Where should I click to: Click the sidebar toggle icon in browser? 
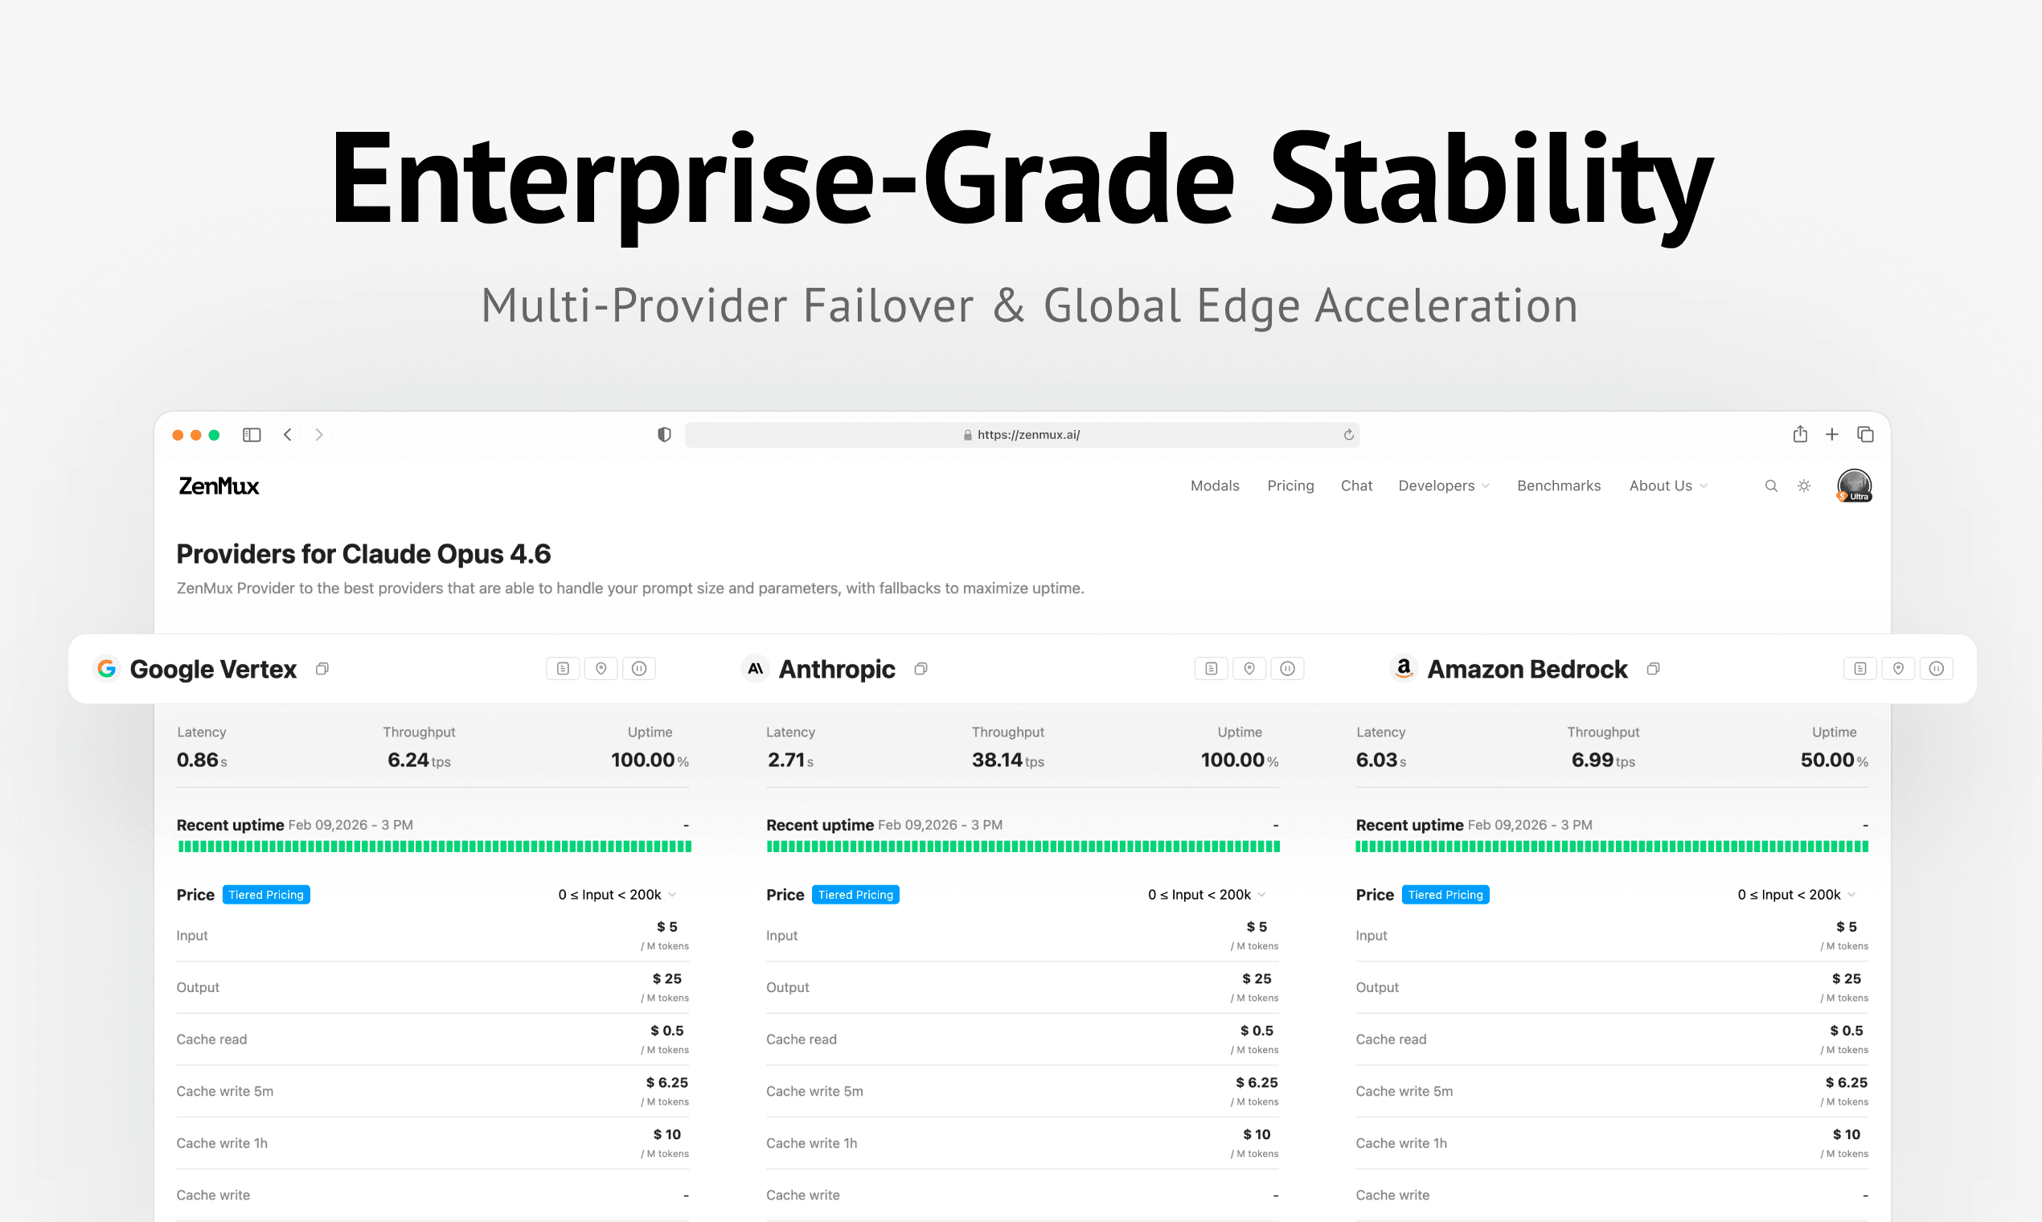tap(252, 435)
